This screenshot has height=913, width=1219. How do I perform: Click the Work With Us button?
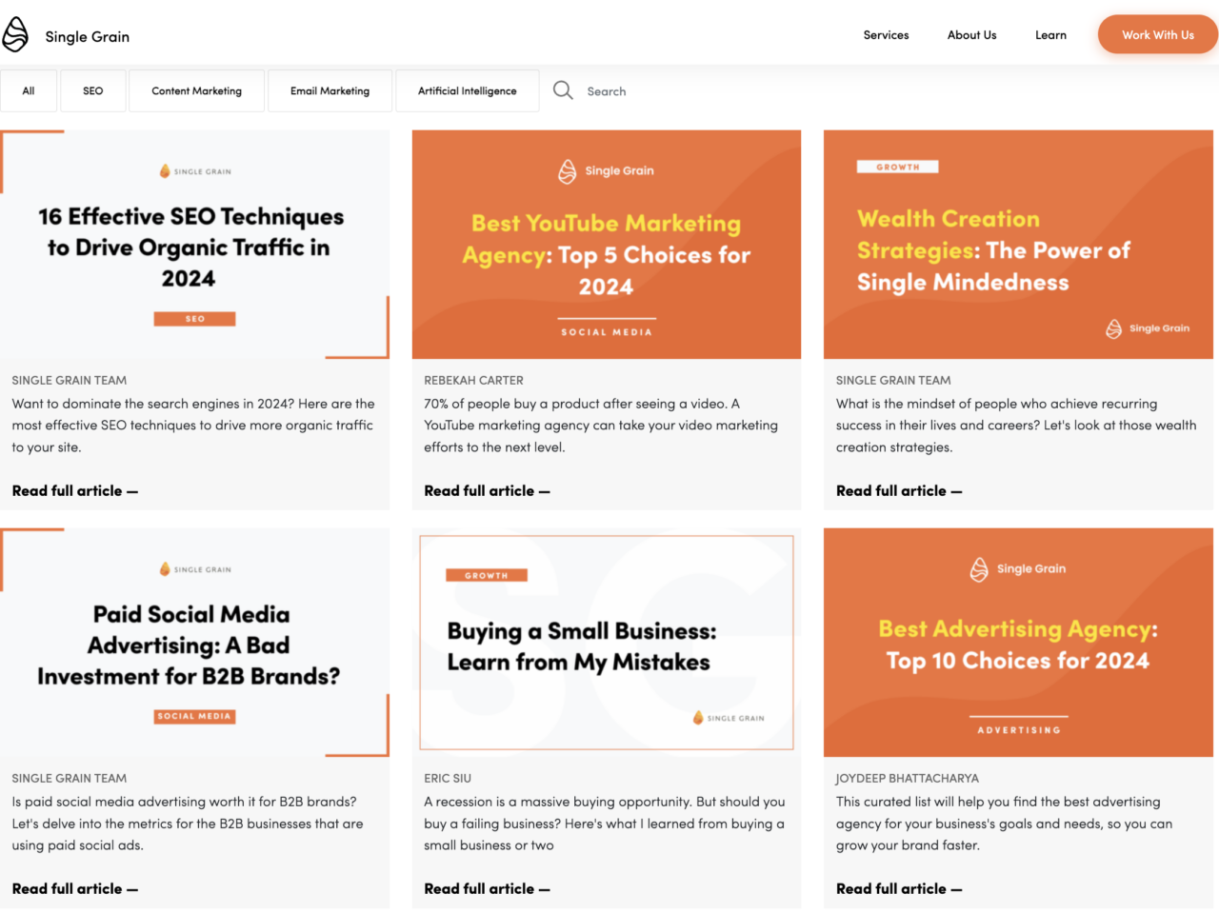click(1157, 35)
